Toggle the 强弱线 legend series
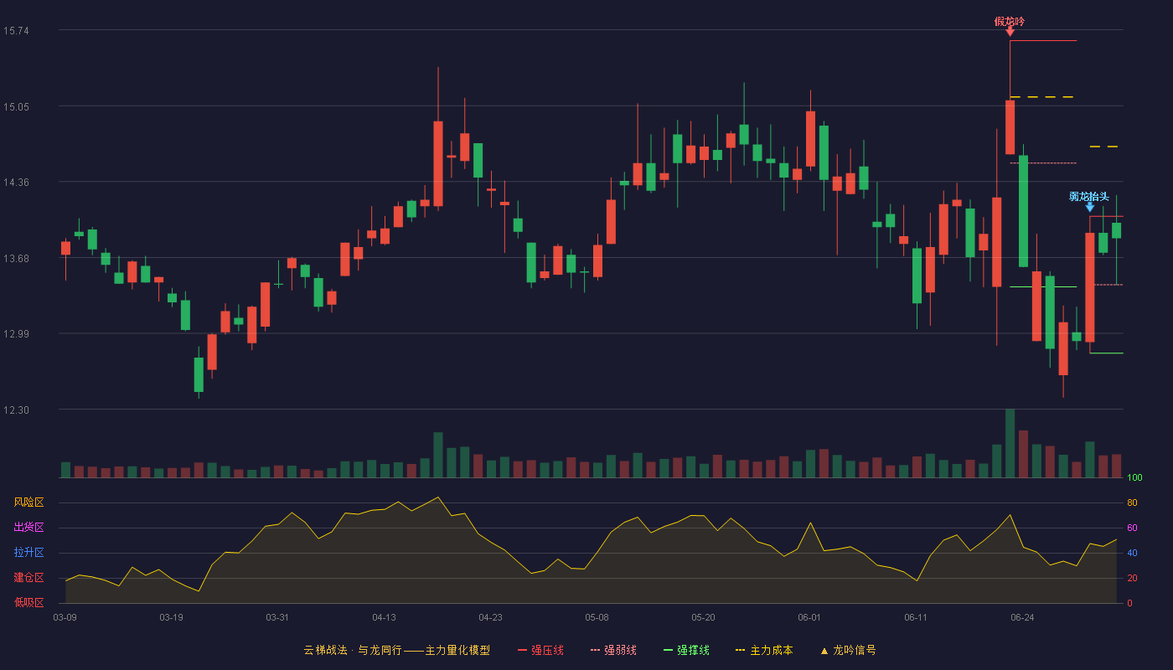The image size is (1173, 670). tap(613, 650)
